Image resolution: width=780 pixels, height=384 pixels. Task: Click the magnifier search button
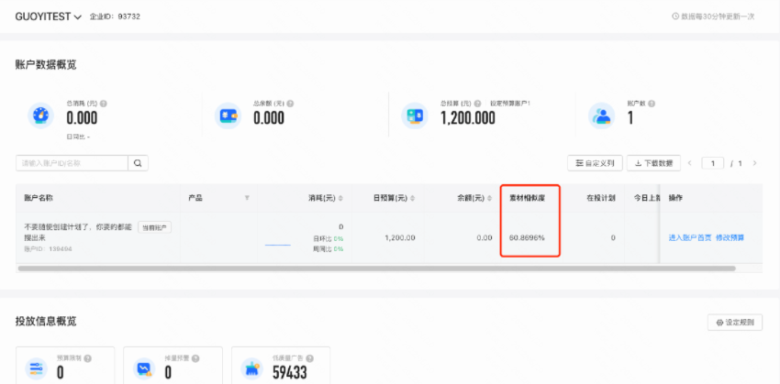click(x=139, y=163)
